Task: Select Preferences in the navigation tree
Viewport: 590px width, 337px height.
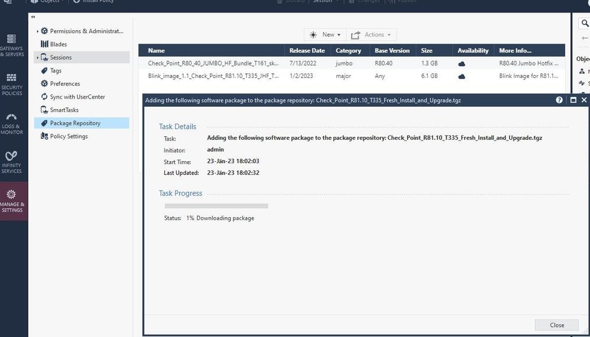Action: point(65,83)
